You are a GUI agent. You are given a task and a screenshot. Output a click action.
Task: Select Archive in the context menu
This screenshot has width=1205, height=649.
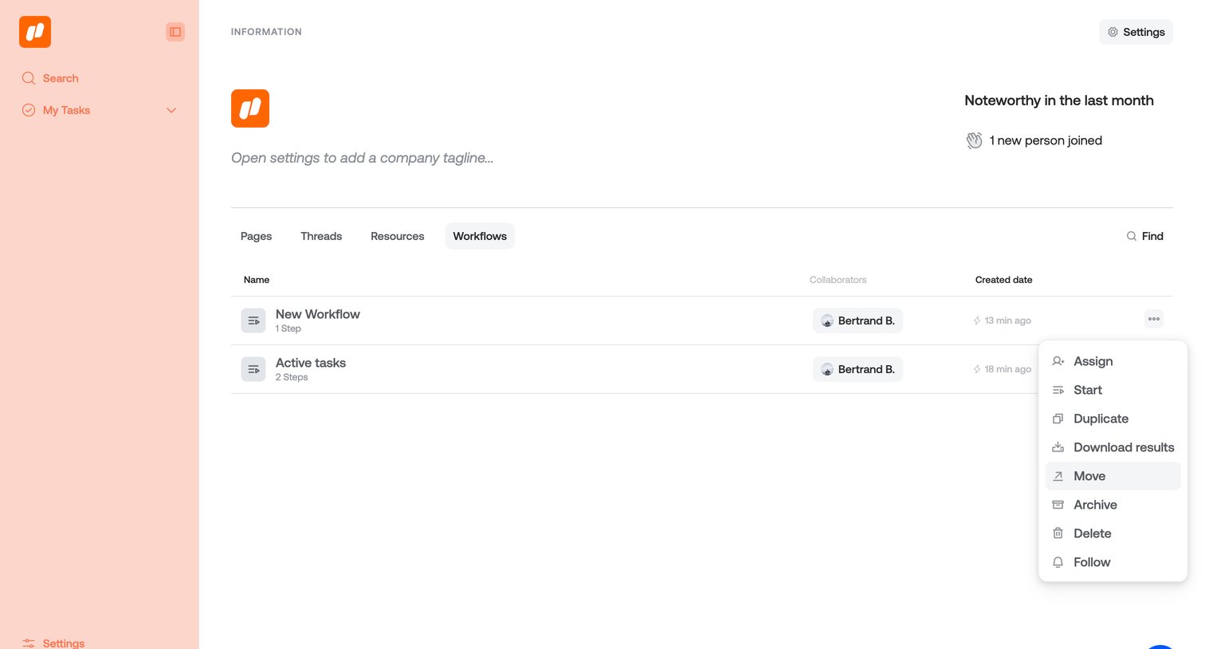click(x=1113, y=505)
